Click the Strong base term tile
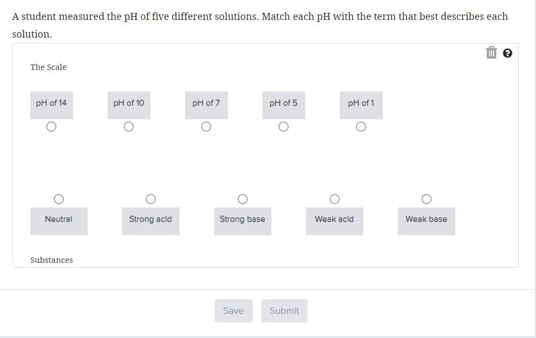The height and width of the screenshot is (338, 536). 242,220
